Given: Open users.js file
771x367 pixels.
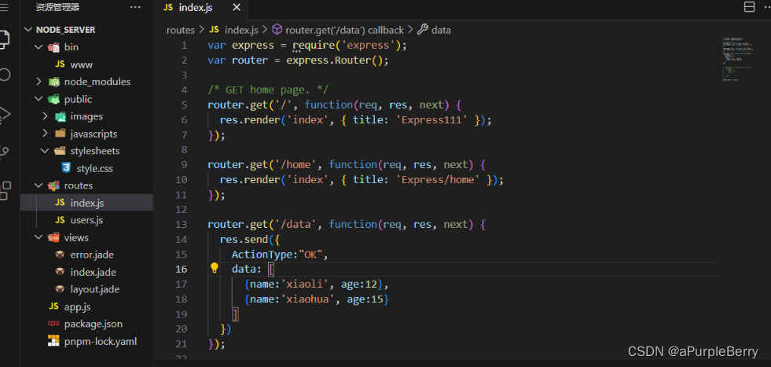Looking at the screenshot, I should coord(86,220).
